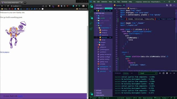
Task: Open the Help menu
Action: coord(130,2)
